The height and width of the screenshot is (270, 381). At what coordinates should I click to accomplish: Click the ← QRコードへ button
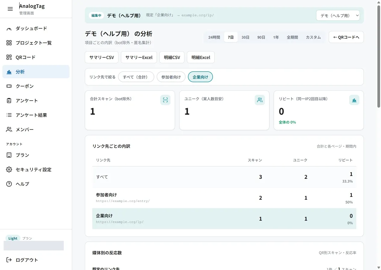pos(346,37)
